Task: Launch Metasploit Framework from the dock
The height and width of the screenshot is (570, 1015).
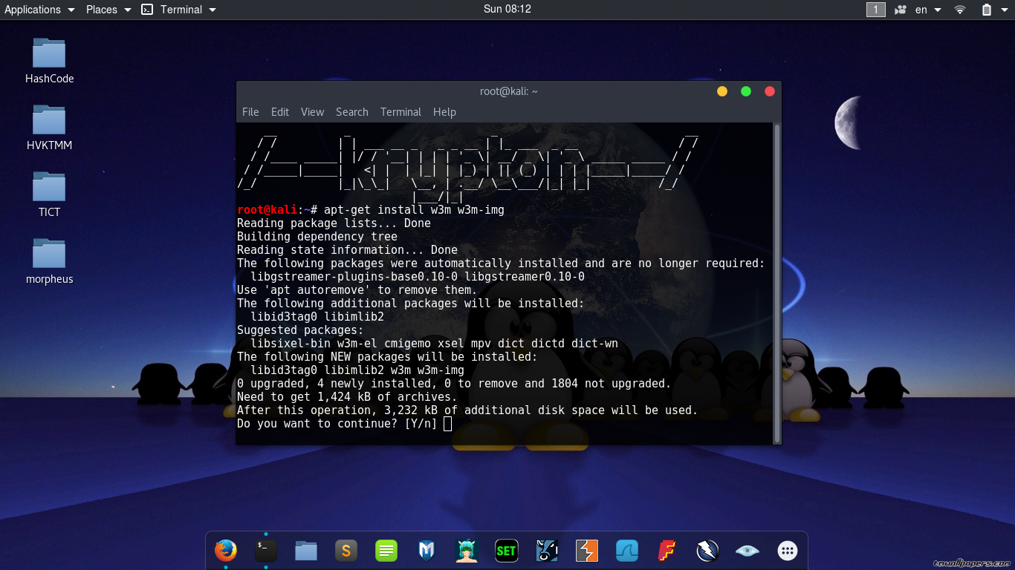Action: click(x=427, y=551)
